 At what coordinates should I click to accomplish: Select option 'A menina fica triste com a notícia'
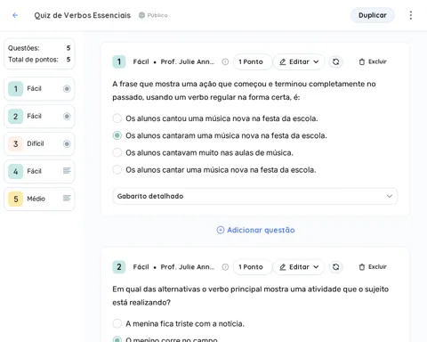click(117, 323)
